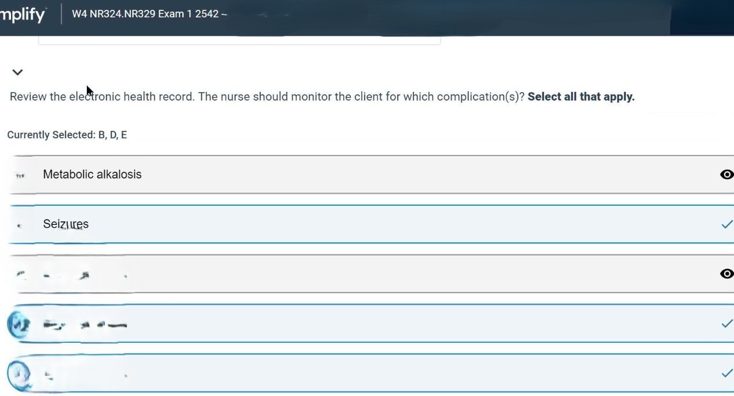This screenshot has width=734, height=396.
Task: Select the Metabolic alkalosis answer
Action: click(x=92, y=175)
